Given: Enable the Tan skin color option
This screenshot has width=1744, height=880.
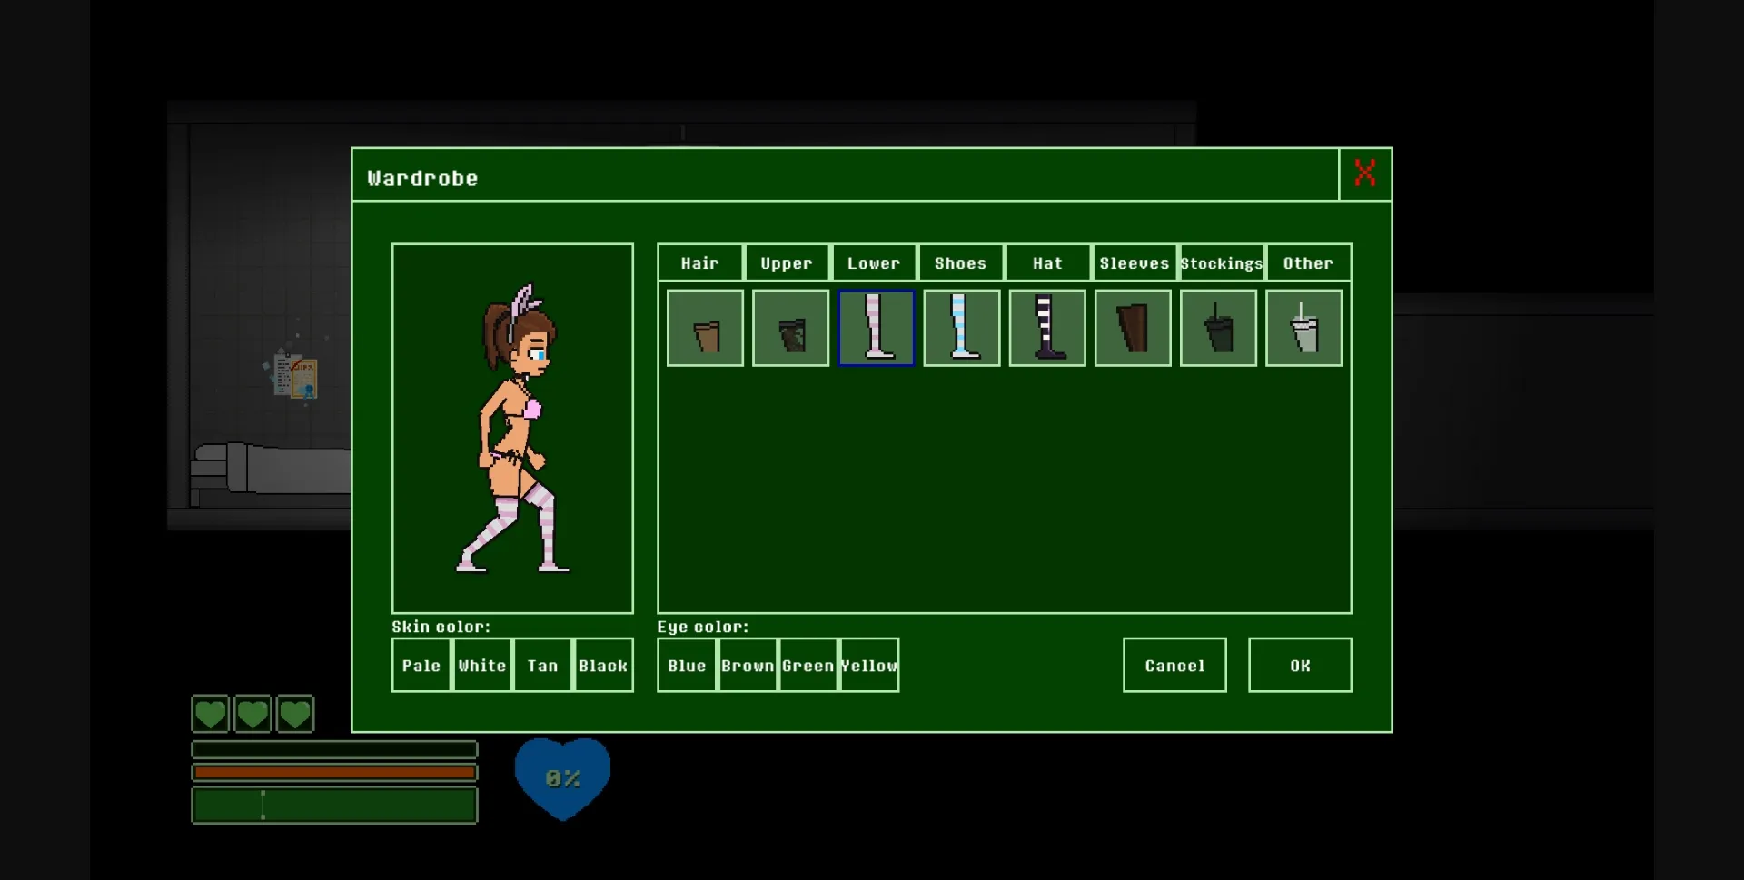Looking at the screenshot, I should pos(542,665).
